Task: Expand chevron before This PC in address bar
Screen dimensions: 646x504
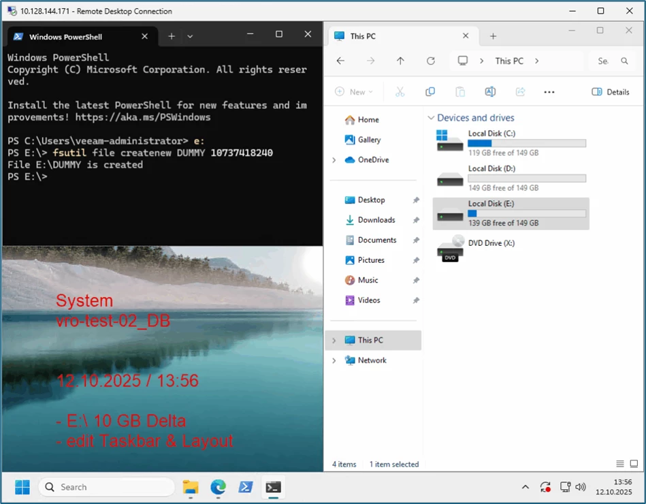Action: [481, 61]
